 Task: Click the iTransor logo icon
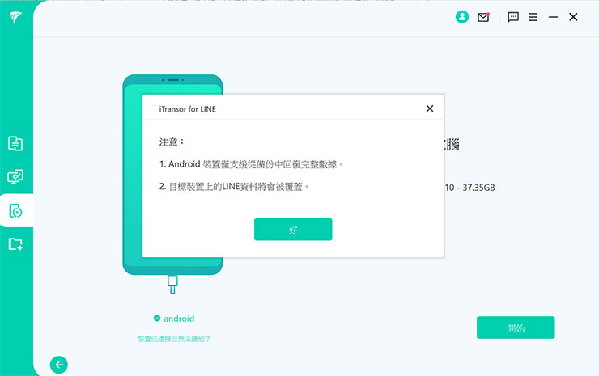[15, 17]
